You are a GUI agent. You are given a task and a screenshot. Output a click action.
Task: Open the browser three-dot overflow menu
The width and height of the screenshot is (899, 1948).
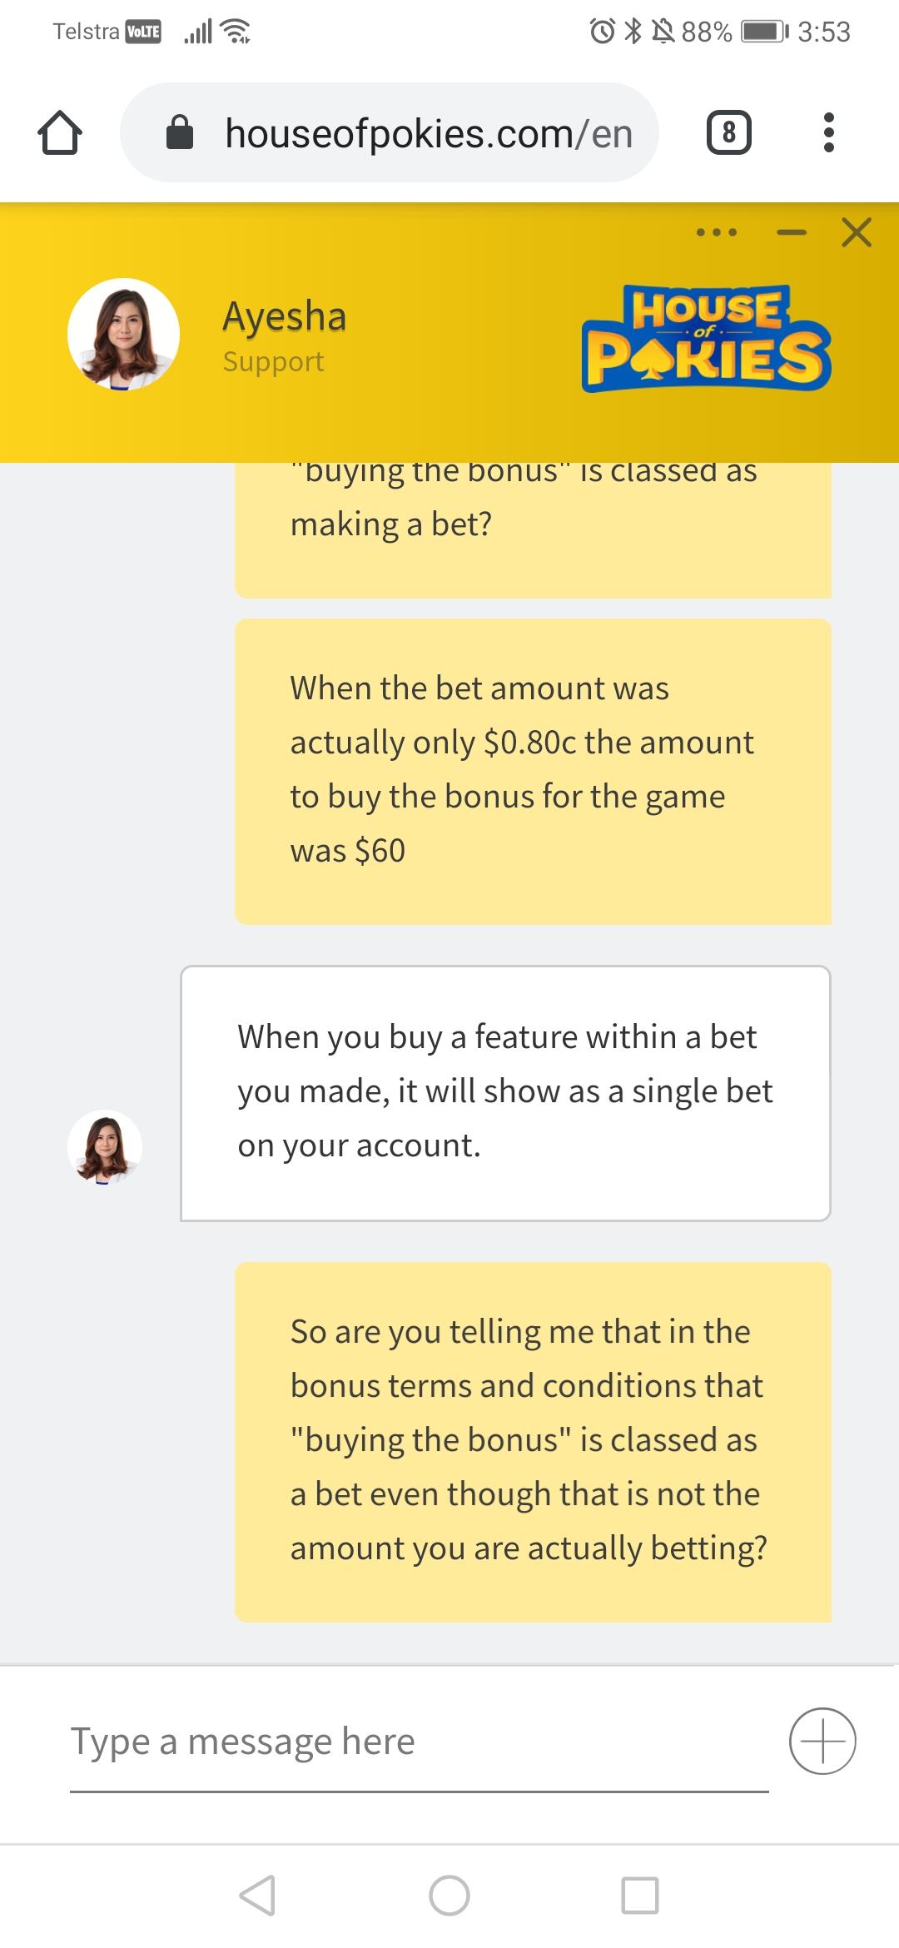828,133
